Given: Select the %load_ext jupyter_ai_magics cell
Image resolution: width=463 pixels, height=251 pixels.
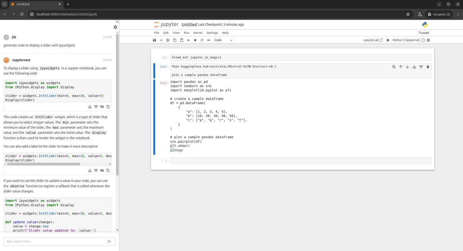Looking at the screenshot, I should coord(301,57).
